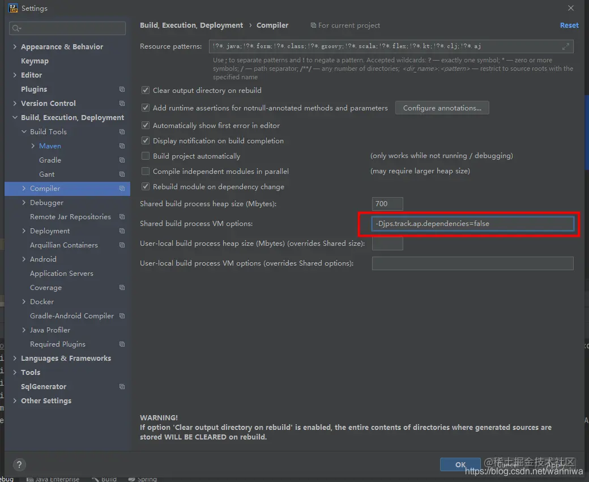This screenshot has width=589, height=482.
Task: Collapse the Build Tools tree node
Action: [24, 131]
